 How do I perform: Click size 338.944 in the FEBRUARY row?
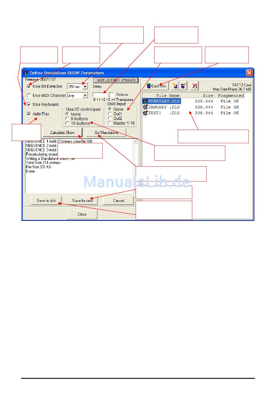coord(204,101)
